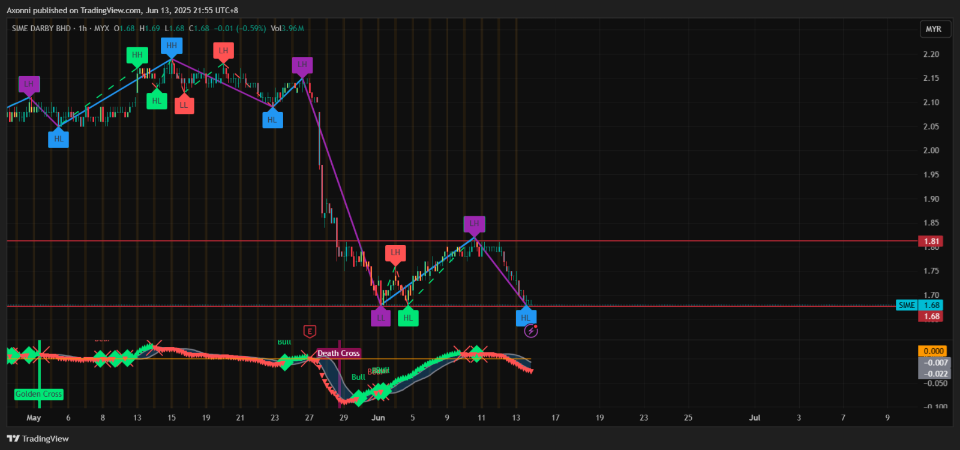Screen dimensions: 960x450
Task: Click the Jun label on time axis
Action: pos(378,418)
